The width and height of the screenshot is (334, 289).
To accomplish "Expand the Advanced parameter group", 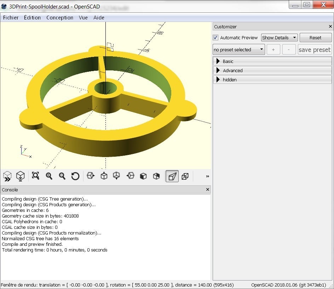I will [x=272, y=70].
